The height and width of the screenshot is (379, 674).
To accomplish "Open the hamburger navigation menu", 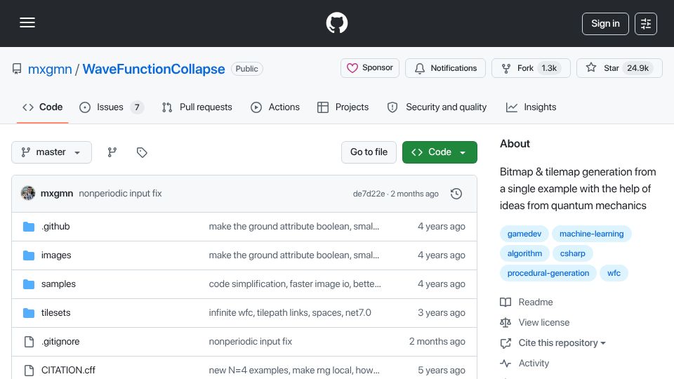I will point(27,22).
